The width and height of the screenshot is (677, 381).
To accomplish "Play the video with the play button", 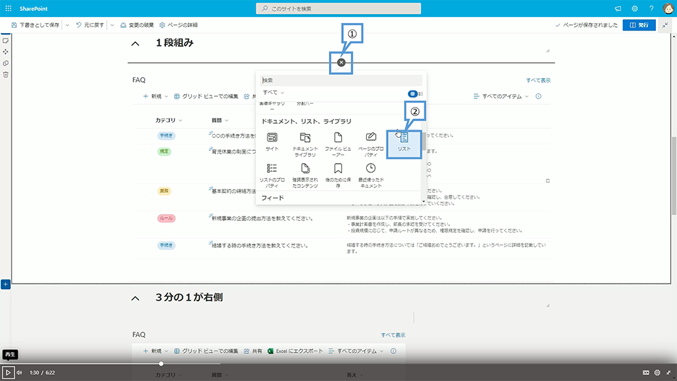I will [x=7, y=372].
